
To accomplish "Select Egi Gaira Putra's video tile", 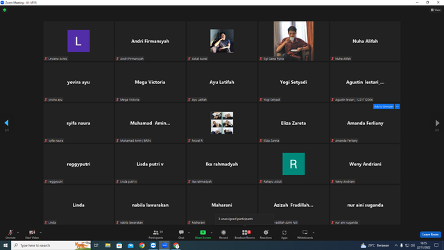I will (293, 41).
